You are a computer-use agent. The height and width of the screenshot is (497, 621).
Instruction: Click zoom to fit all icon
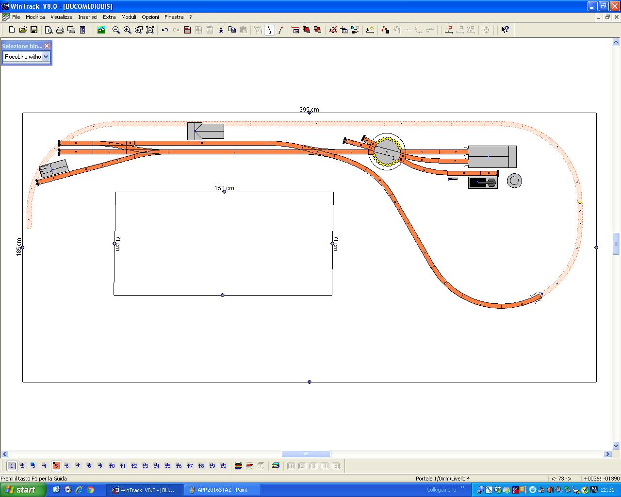150,30
